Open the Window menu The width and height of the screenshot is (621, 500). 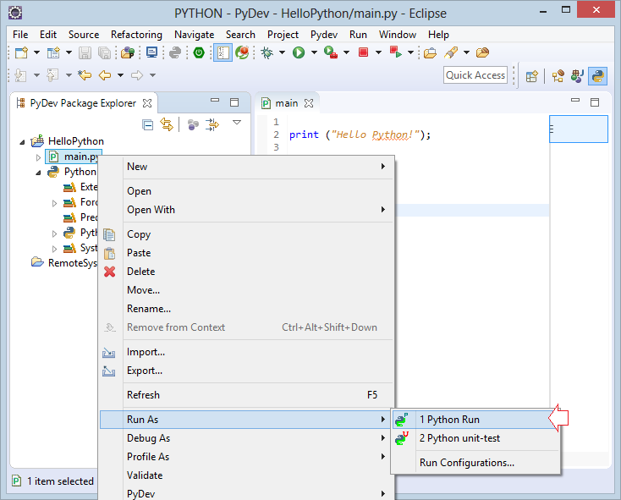[398, 35]
